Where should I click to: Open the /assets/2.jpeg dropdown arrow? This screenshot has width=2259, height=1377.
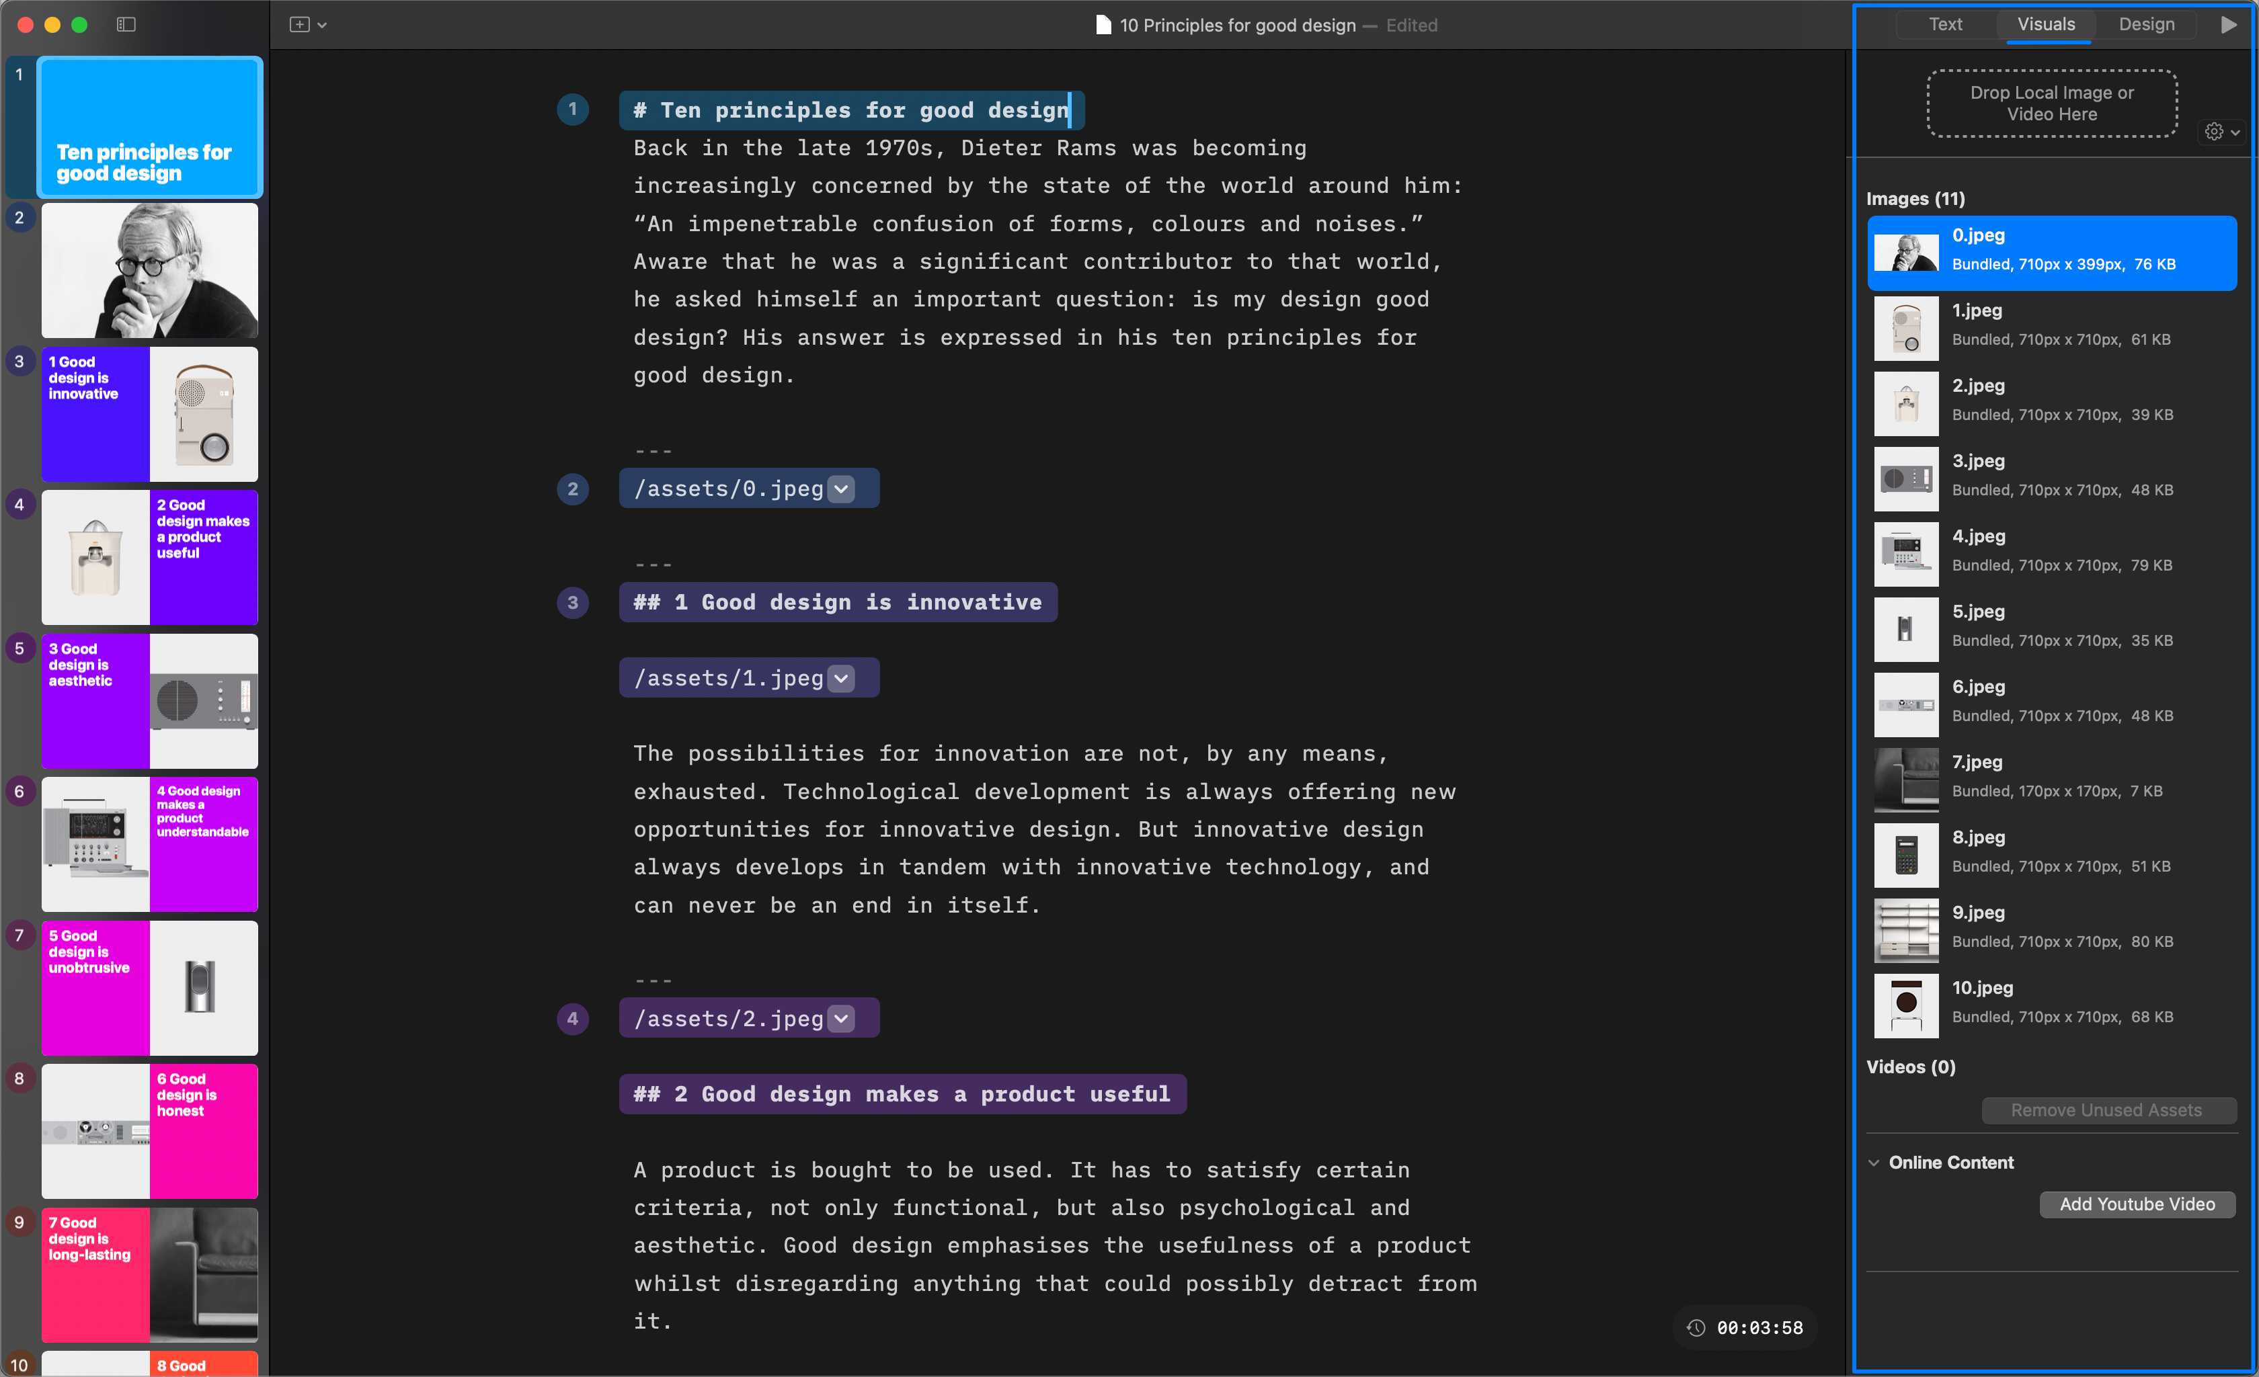(840, 1019)
